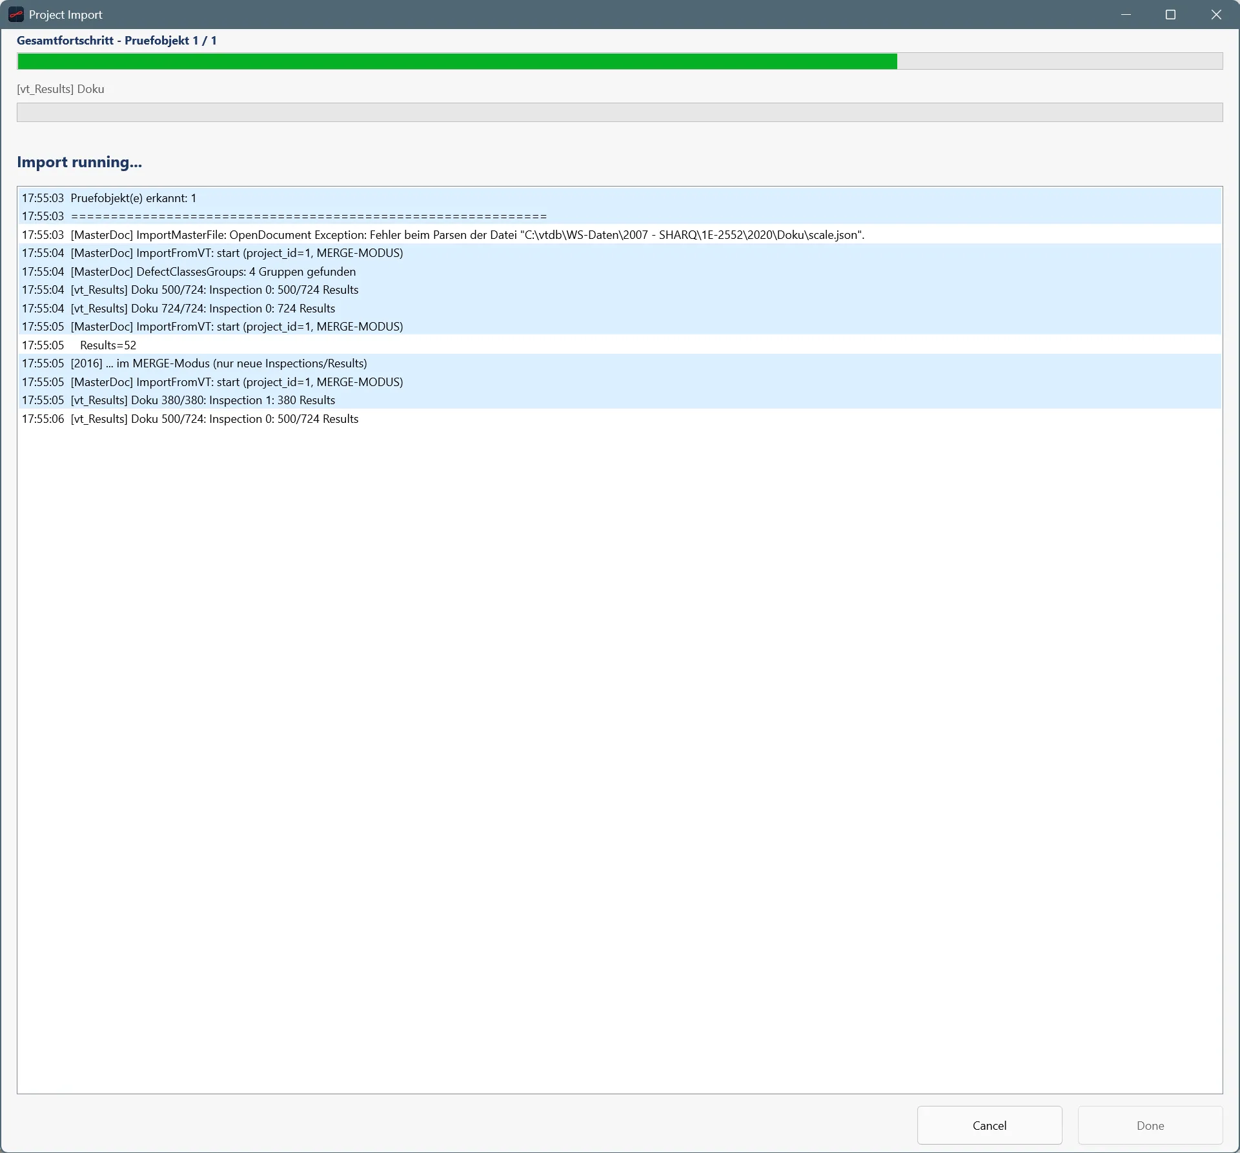Viewport: 1240px width, 1153px height.
Task: Select 'DefectClassesGroups: 4 Gruppen gefunden' log line
Action: point(620,271)
